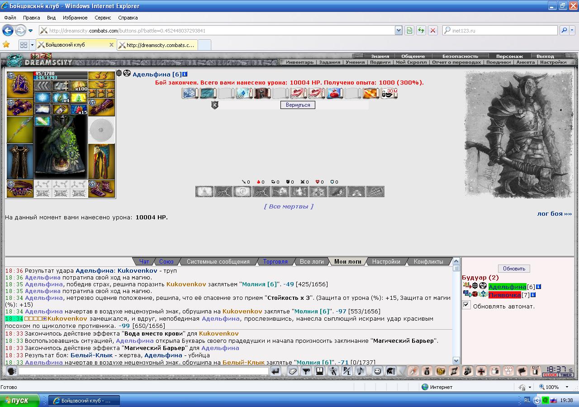Click the purple belt equipment slot
Image resolution: width=579 pixels, height=407 pixels.
20,189
